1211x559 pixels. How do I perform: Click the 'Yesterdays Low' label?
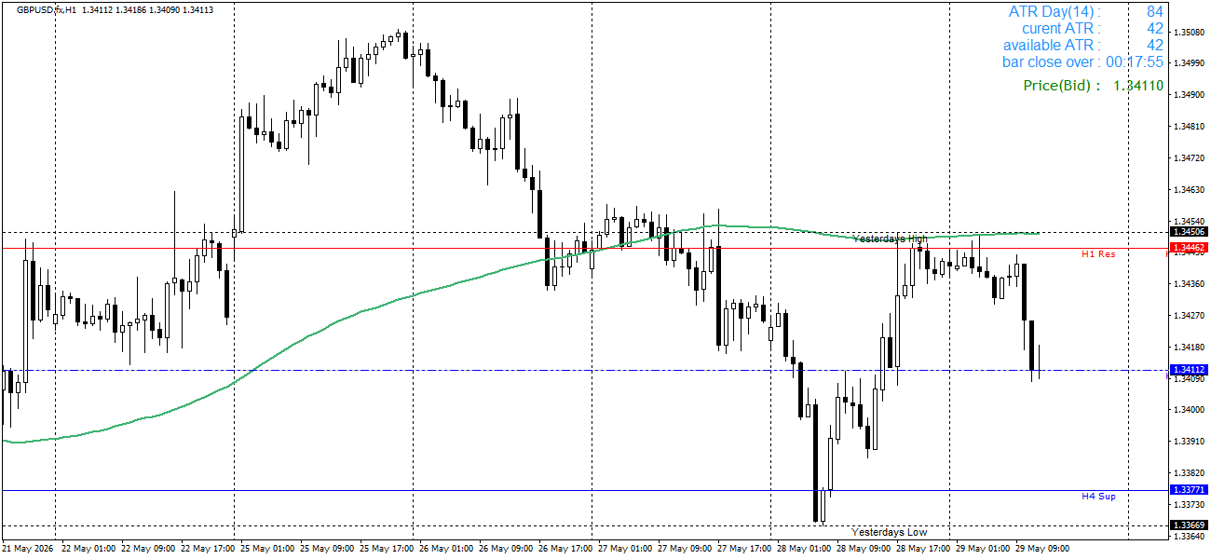point(890,533)
